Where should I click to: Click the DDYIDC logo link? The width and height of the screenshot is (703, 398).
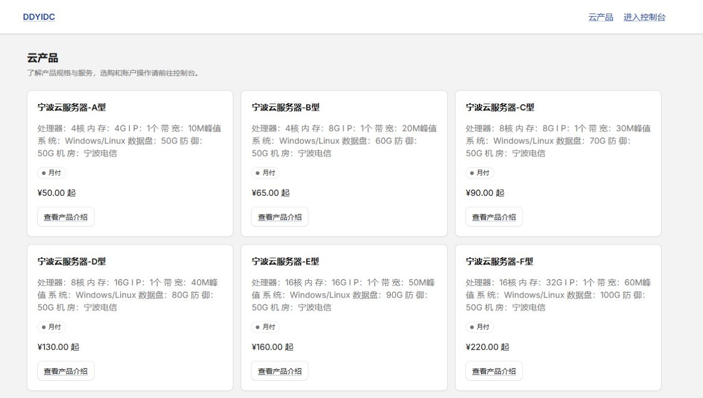[39, 17]
